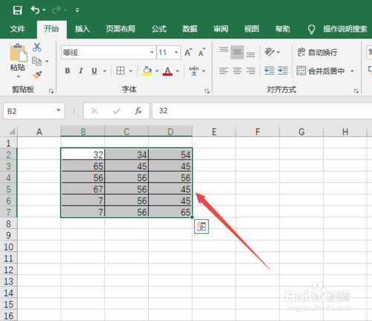Toggle Wrap Text (自动换行)
This screenshot has width=372, height=321.
click(x=317, y=52)
